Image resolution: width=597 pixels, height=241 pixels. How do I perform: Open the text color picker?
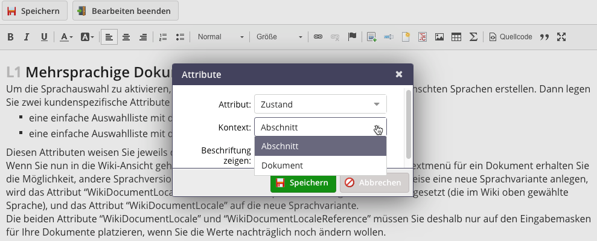pyautogui.click(x=66, y=37)
